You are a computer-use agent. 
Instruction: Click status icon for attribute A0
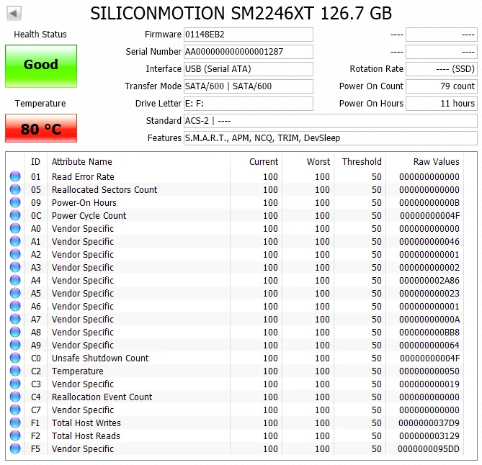coord(15,228)
